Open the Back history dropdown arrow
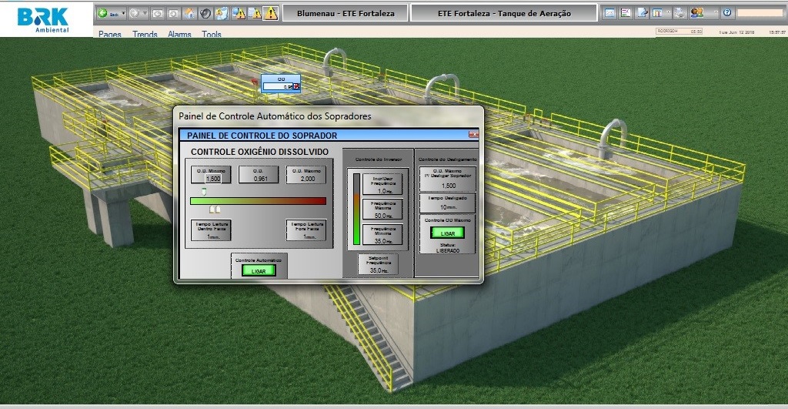The width and height of the screenshot is (788, 409). [x=122, y=13]
